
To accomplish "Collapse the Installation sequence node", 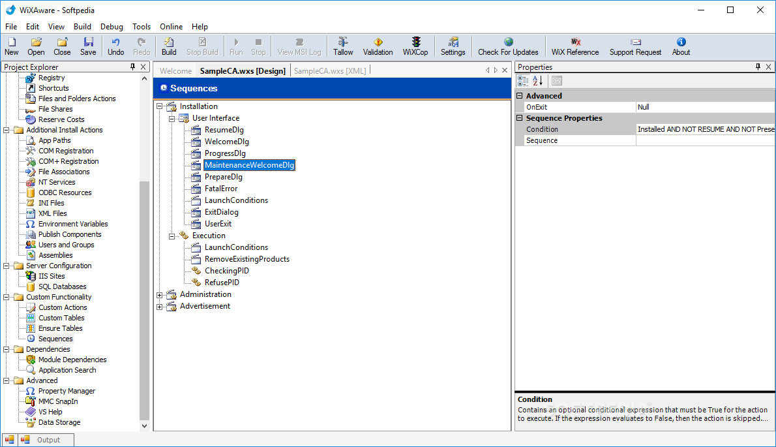I will pos(159,106).
